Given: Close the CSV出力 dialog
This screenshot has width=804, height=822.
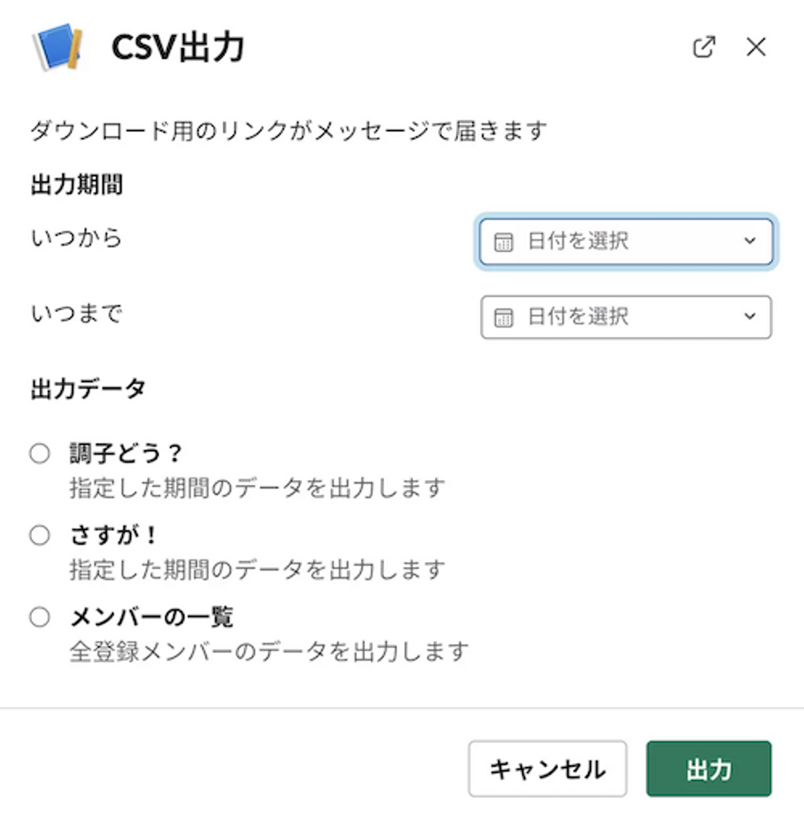Looking at the screenshot, I should (756, 47).
